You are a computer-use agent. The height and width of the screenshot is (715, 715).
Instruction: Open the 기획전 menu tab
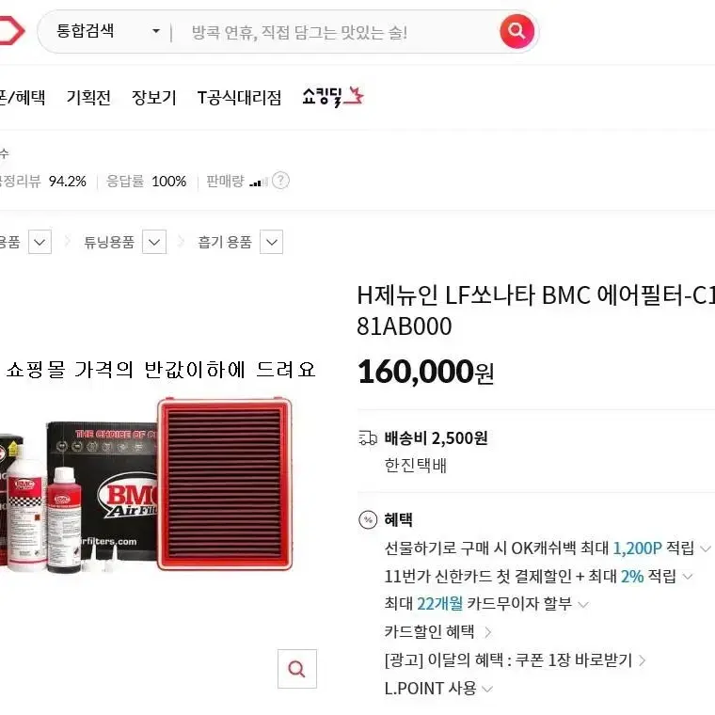88,97
